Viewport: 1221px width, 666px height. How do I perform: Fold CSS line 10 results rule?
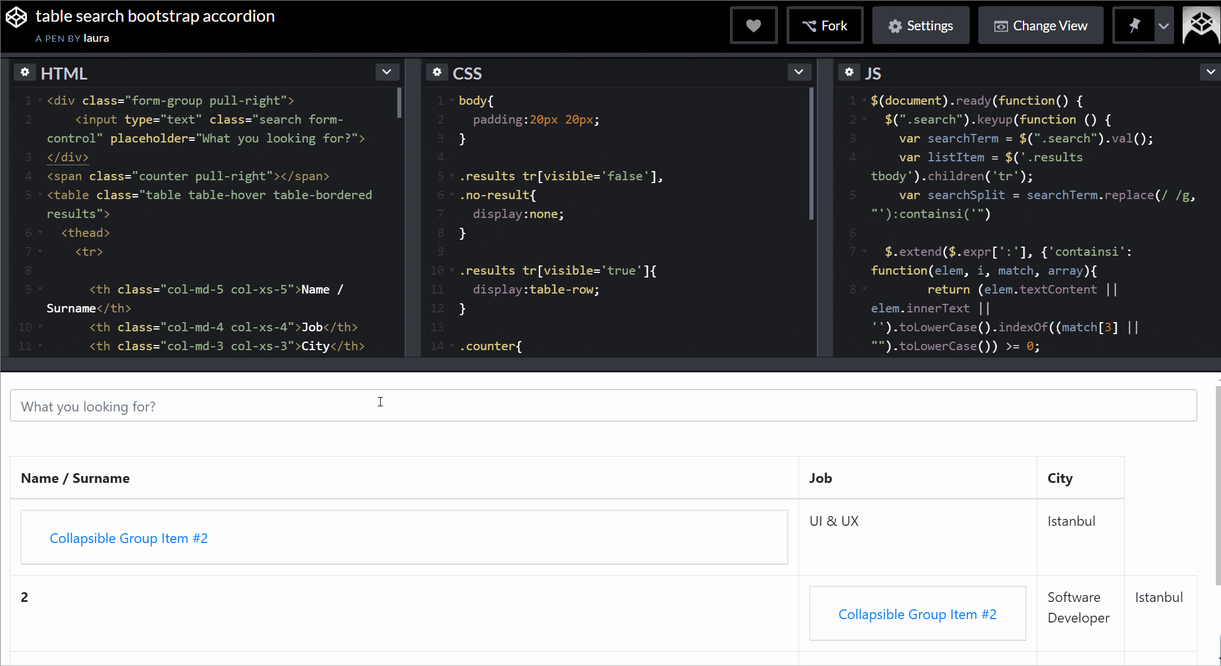coord(452,271)
